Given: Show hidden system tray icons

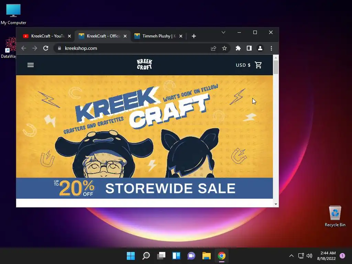Looking at the screenshot, I should tap(291, 256).
